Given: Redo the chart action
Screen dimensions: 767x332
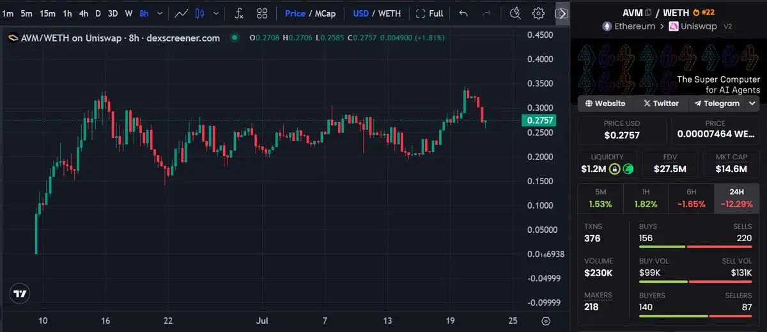Looking at the screenshot, I should click(x=486, y=13).
